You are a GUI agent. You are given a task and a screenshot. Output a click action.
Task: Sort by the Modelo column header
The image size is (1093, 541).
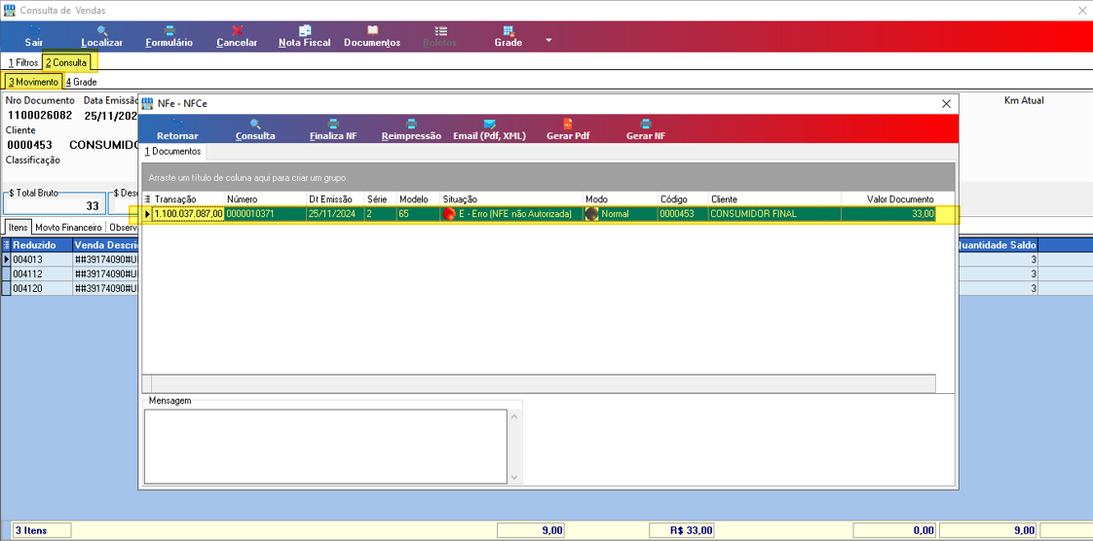point(418,199)
